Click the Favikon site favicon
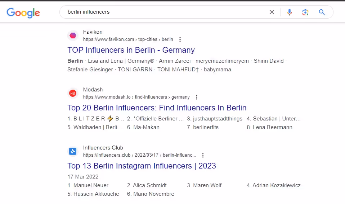Screen dimensions: 345x204 73,35
